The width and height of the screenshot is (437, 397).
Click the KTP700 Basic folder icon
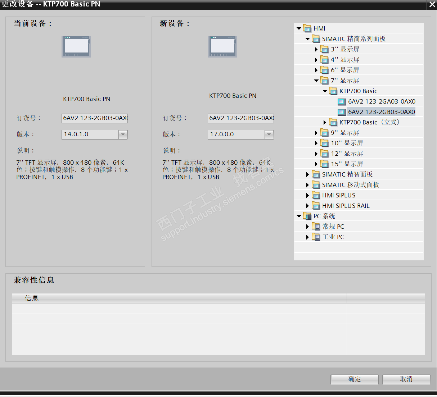pos(333,91)
